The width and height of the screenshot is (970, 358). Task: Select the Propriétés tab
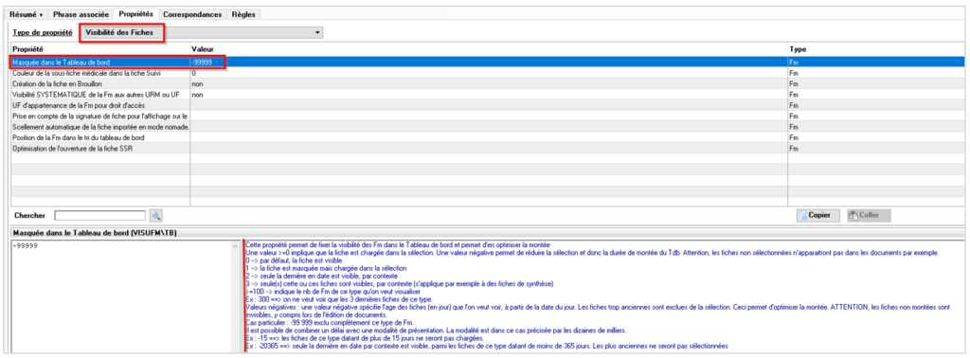[136, 13]
